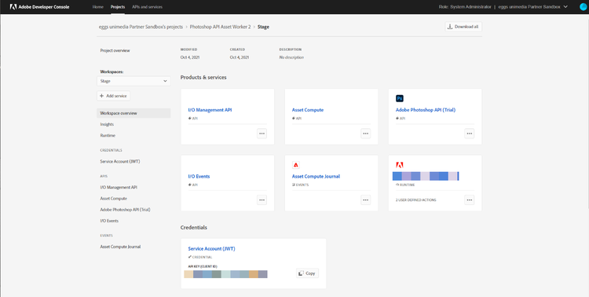The width and height of the screenshot is (589, 297).
Task: Select Runtime in the left sidebar
Action: pos(108,135)
